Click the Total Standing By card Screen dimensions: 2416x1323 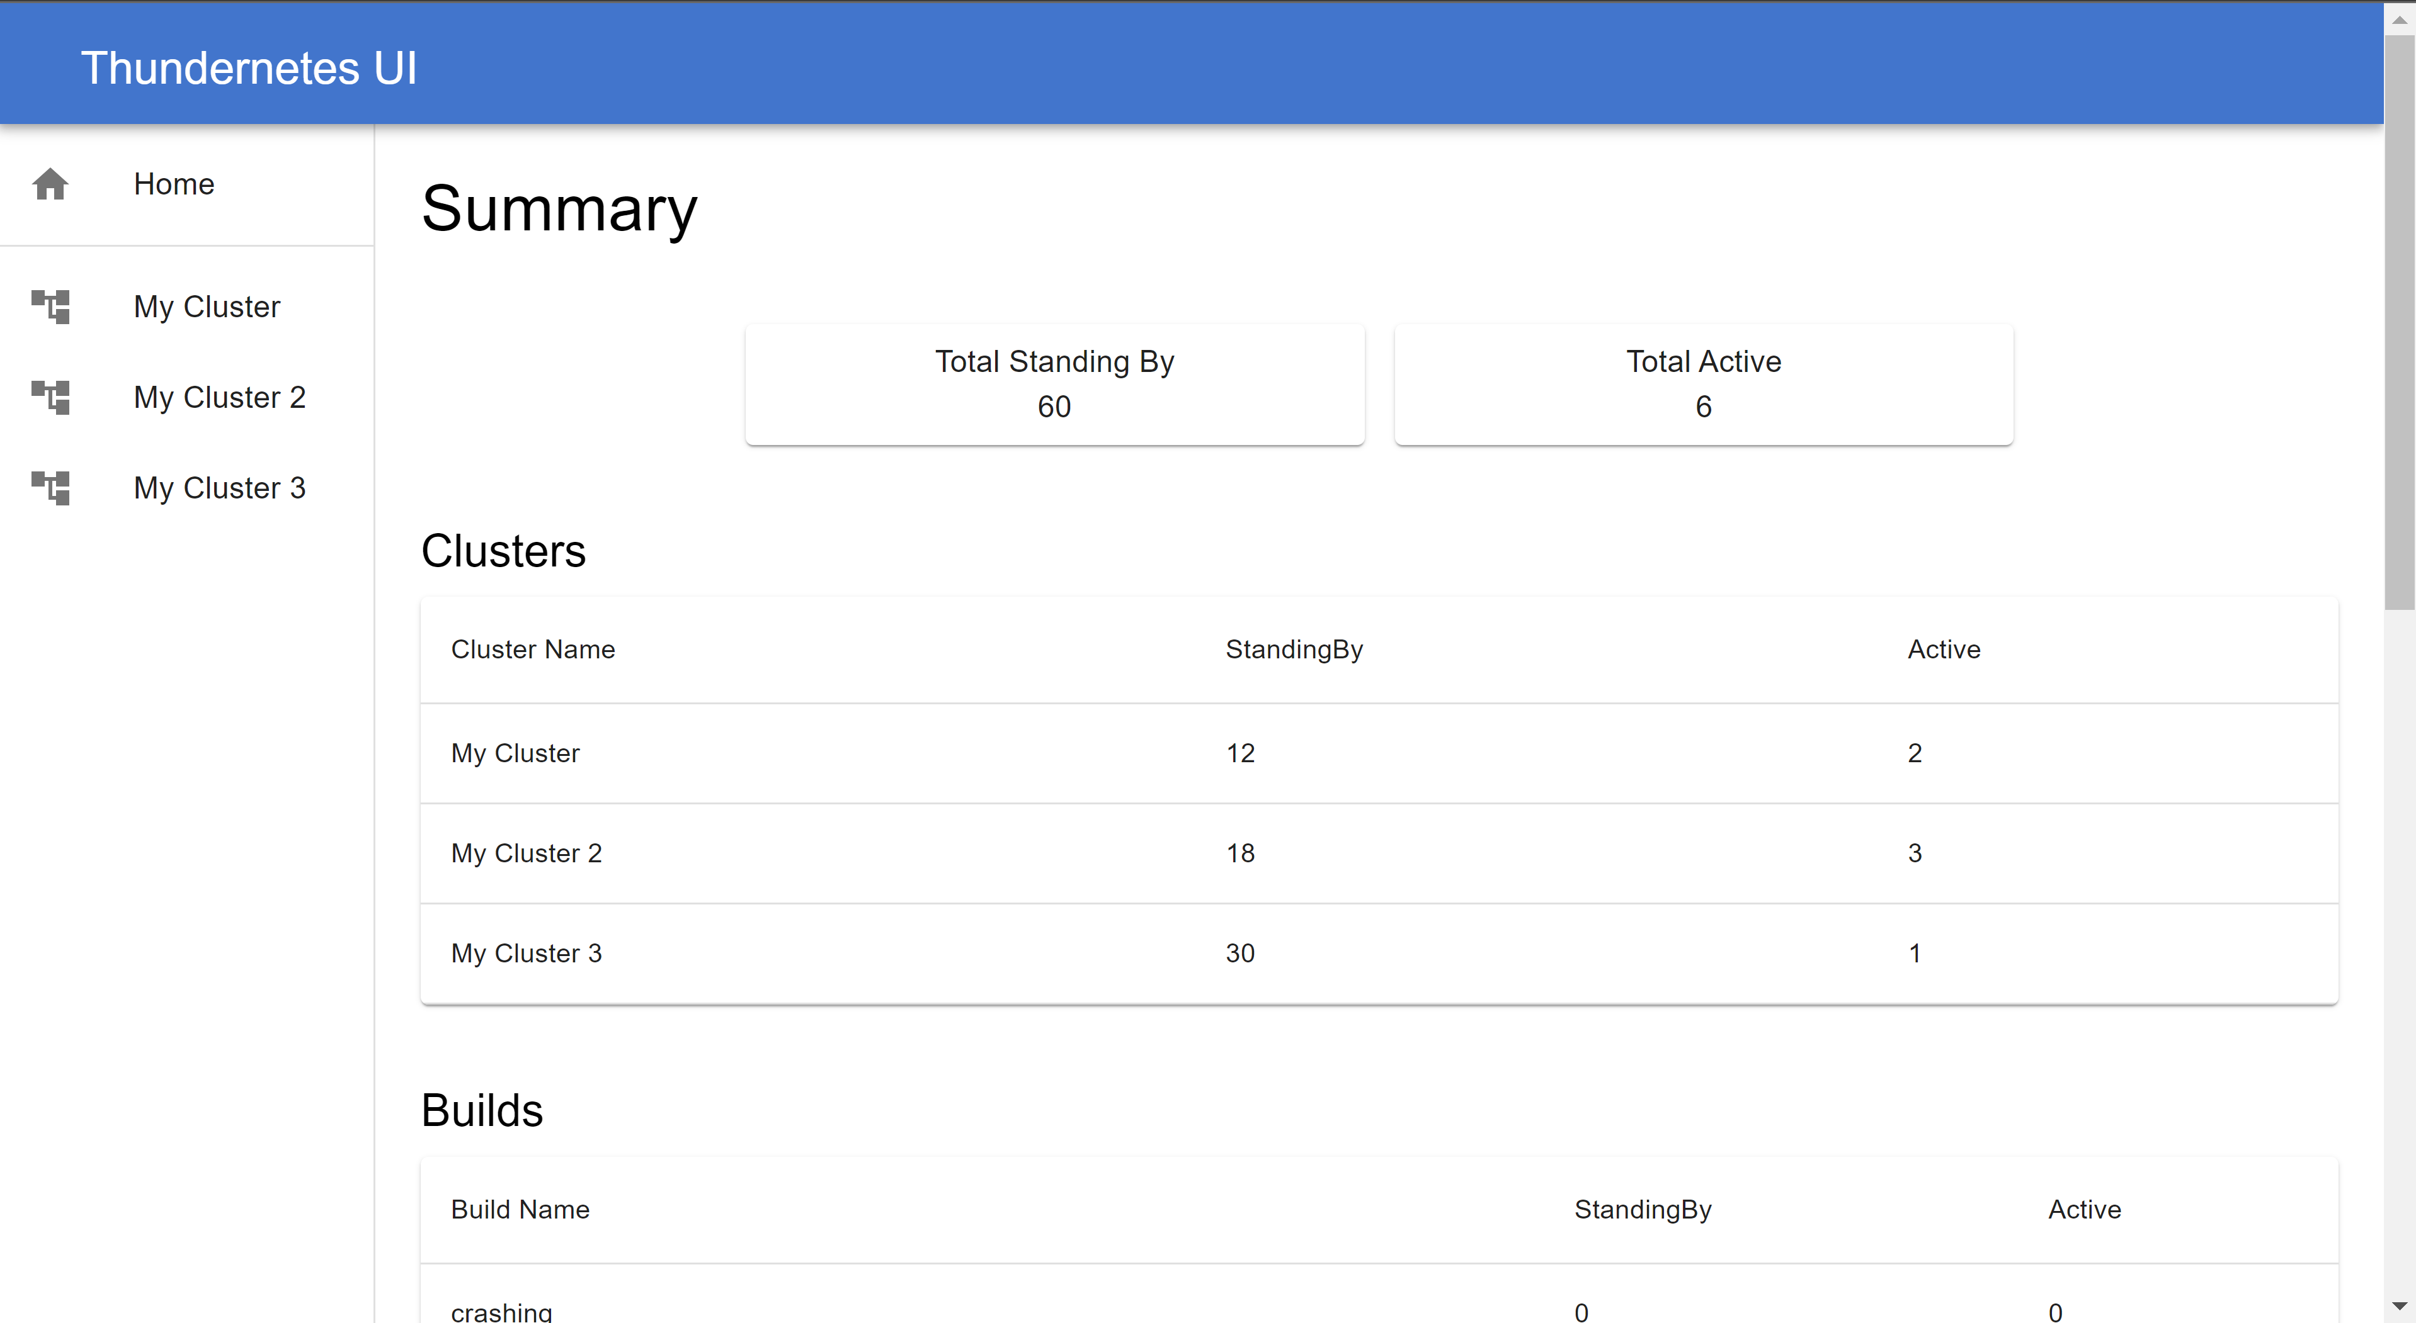click(x=1054, y=384)
